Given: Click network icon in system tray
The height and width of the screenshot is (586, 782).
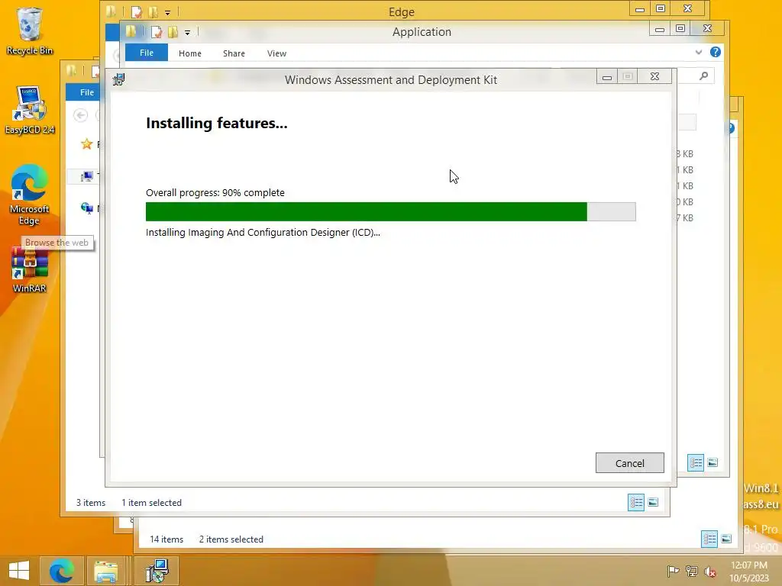Looking at the screenshot, I should 691,571.
